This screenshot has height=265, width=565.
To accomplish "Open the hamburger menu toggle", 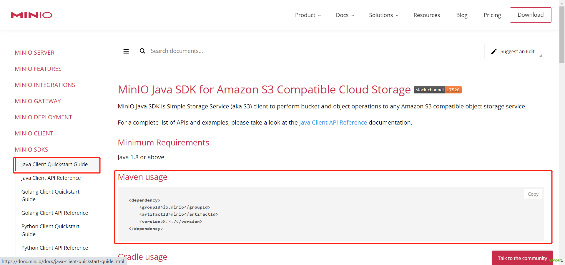I will 126,51.
